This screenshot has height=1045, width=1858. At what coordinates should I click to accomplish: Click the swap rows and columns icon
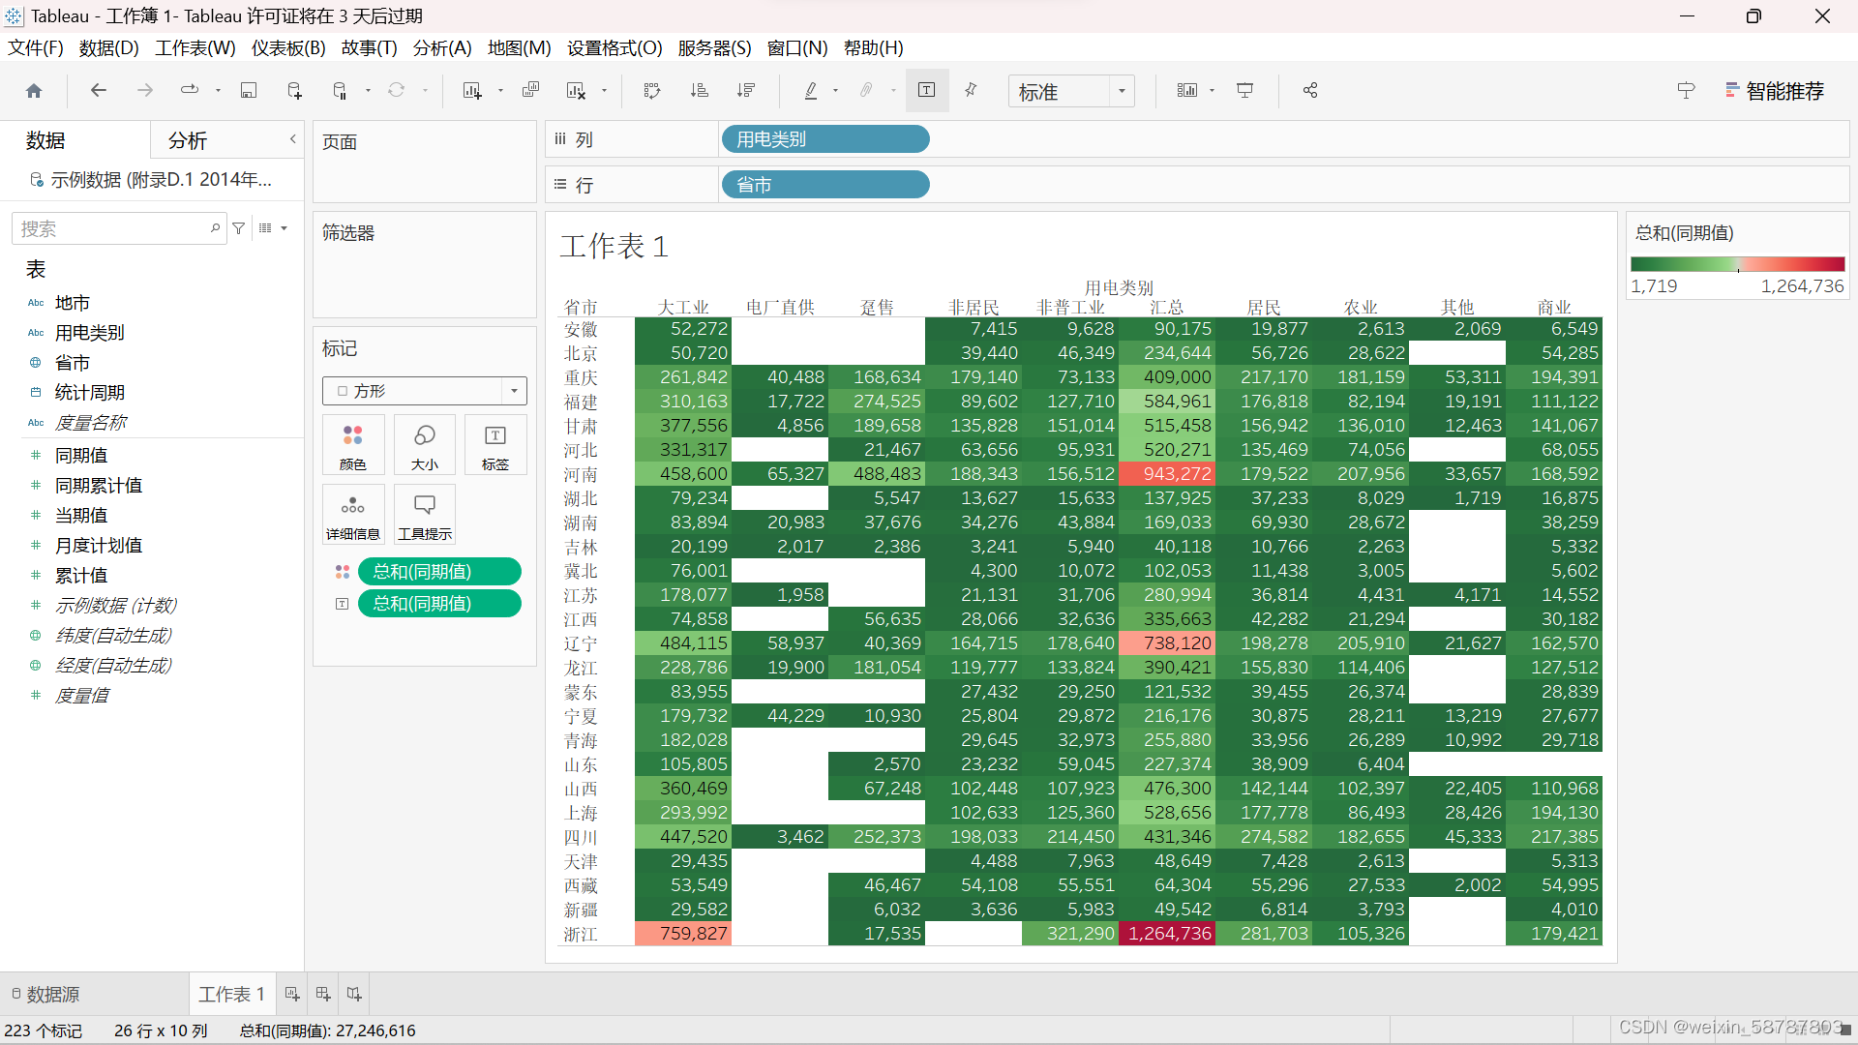point(652,91)
